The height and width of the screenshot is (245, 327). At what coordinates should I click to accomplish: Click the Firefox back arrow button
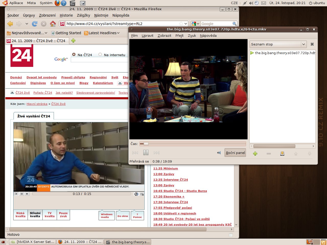point(10,24)
